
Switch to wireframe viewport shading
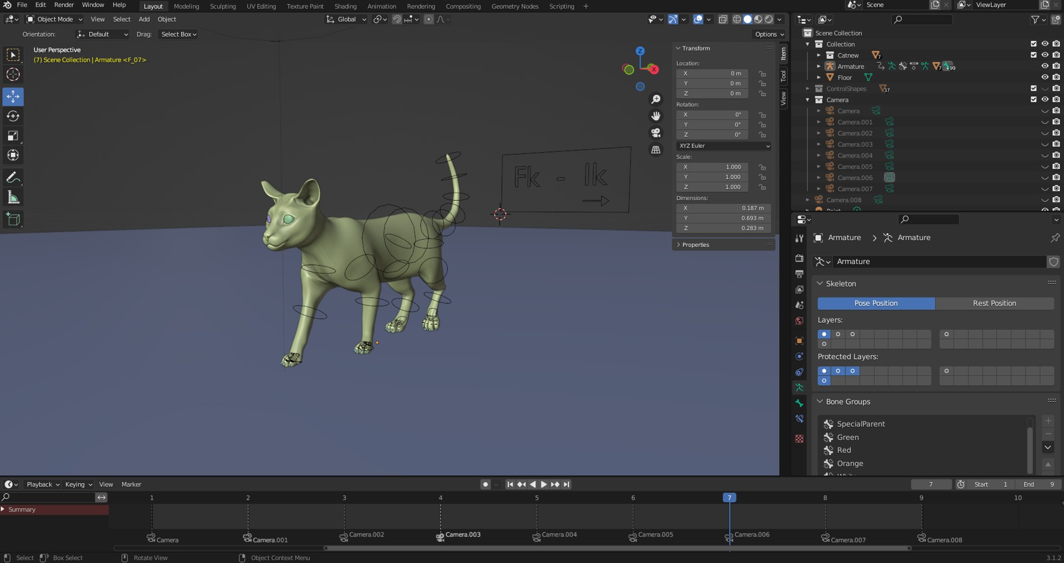pos(737,19)
